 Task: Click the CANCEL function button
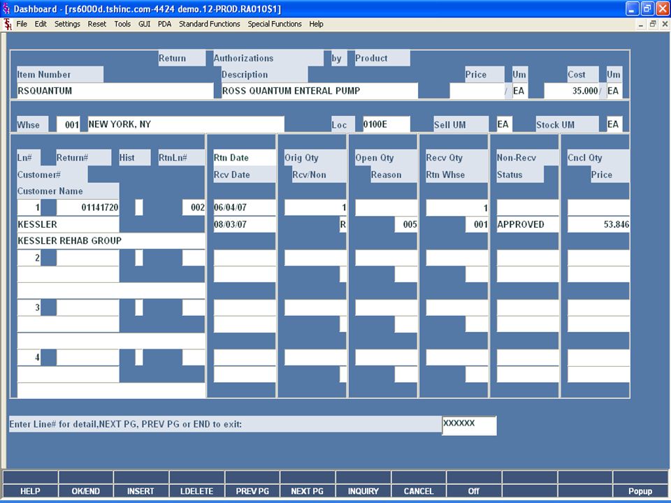tap(419, 491)
